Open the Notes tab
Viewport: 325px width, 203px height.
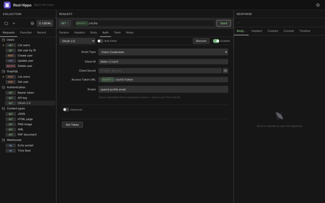tap(130, 33)
